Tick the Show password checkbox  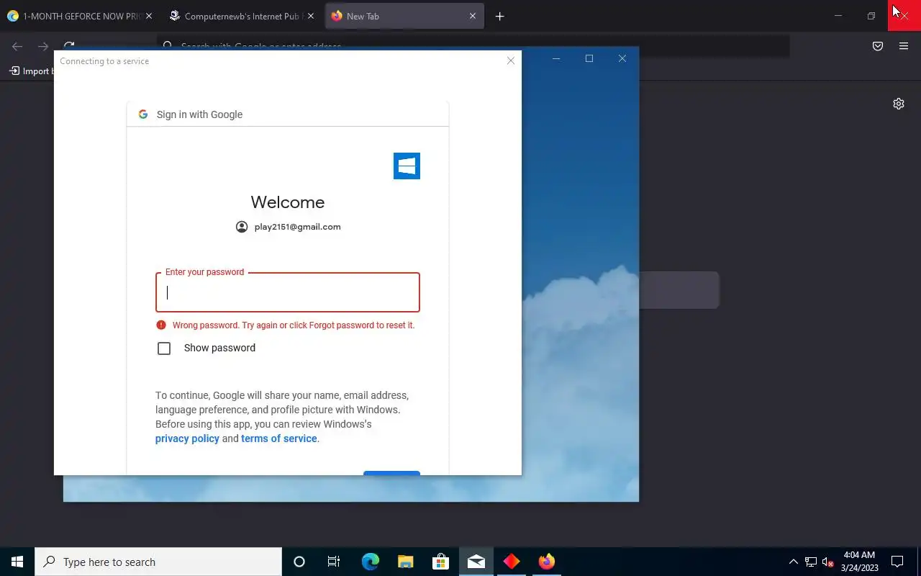(164, 348)
